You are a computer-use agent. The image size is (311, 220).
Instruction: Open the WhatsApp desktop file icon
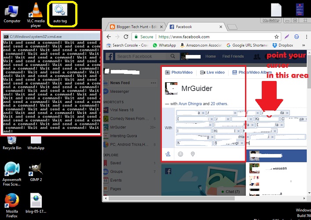pyautogui.click(x=36, y=143)
